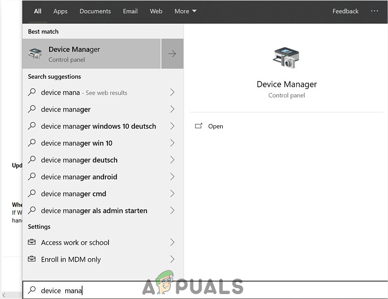The image size is (388, 299).
Task: Switch to the Apps tab
Action: pos(60,11)
